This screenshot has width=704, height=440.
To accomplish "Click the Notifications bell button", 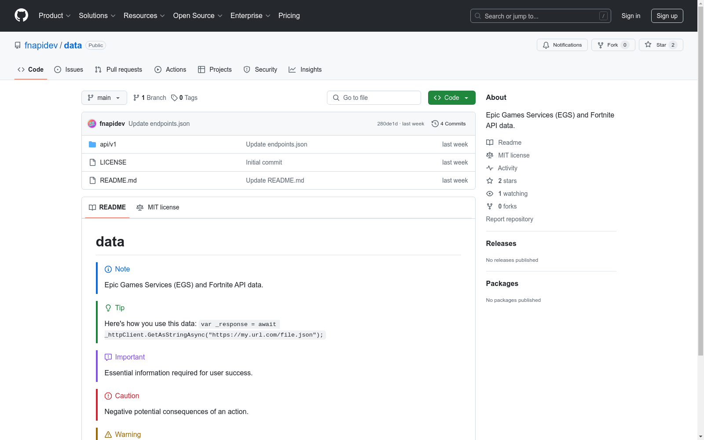I will coord(562,45).
